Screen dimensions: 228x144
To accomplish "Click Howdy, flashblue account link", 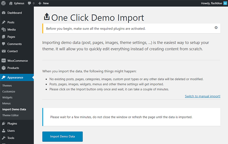I will pyautogui.click(x=212, y=3).
